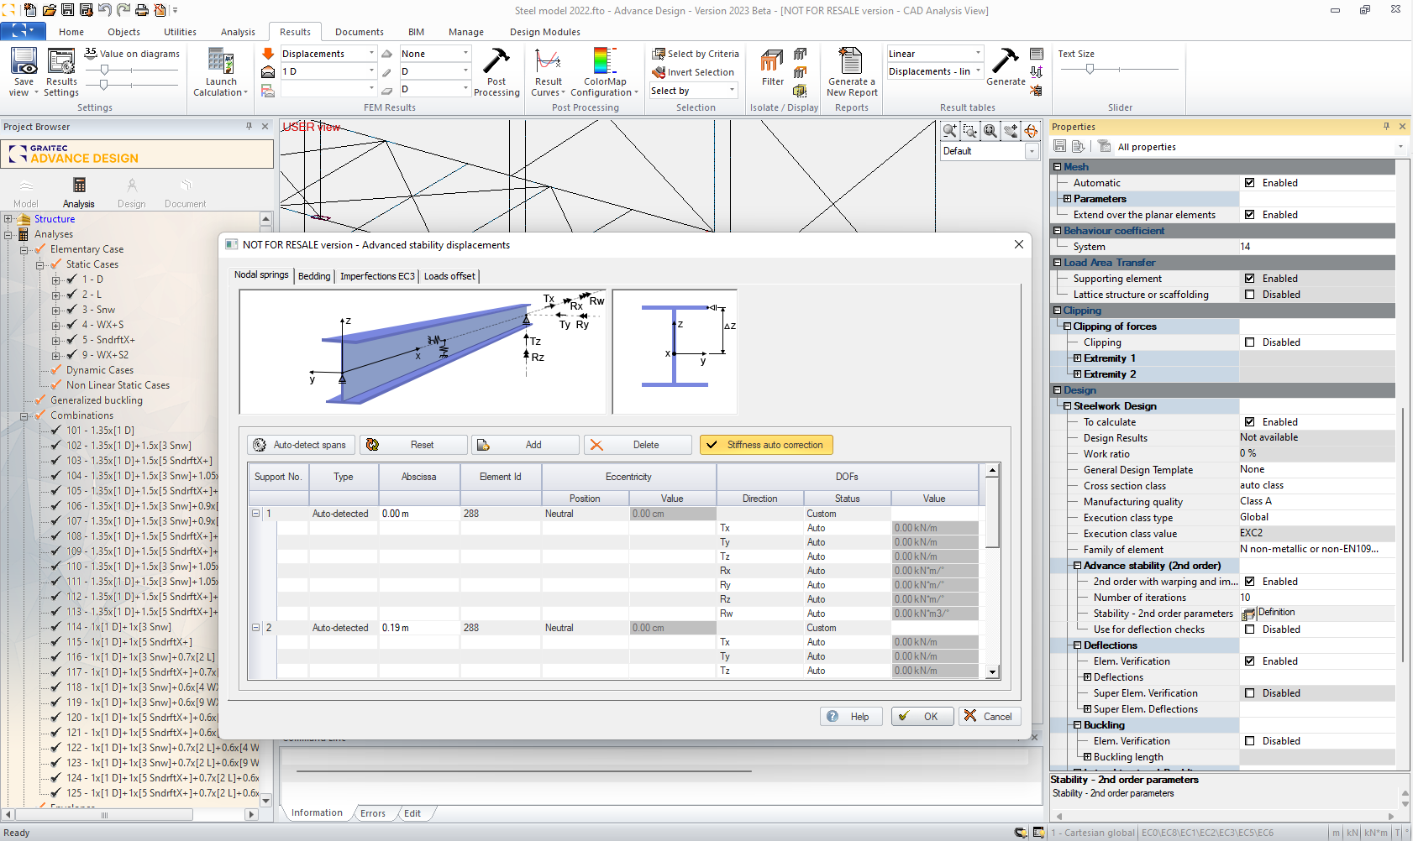
Task: Open Results Settings icon
Action: pos(61,62)
